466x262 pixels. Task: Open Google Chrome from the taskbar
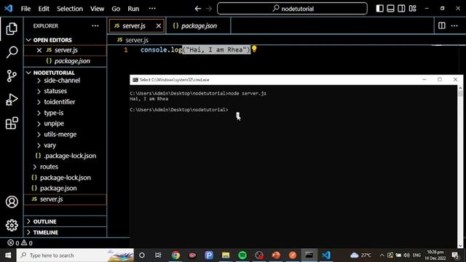tap(175, 255)
